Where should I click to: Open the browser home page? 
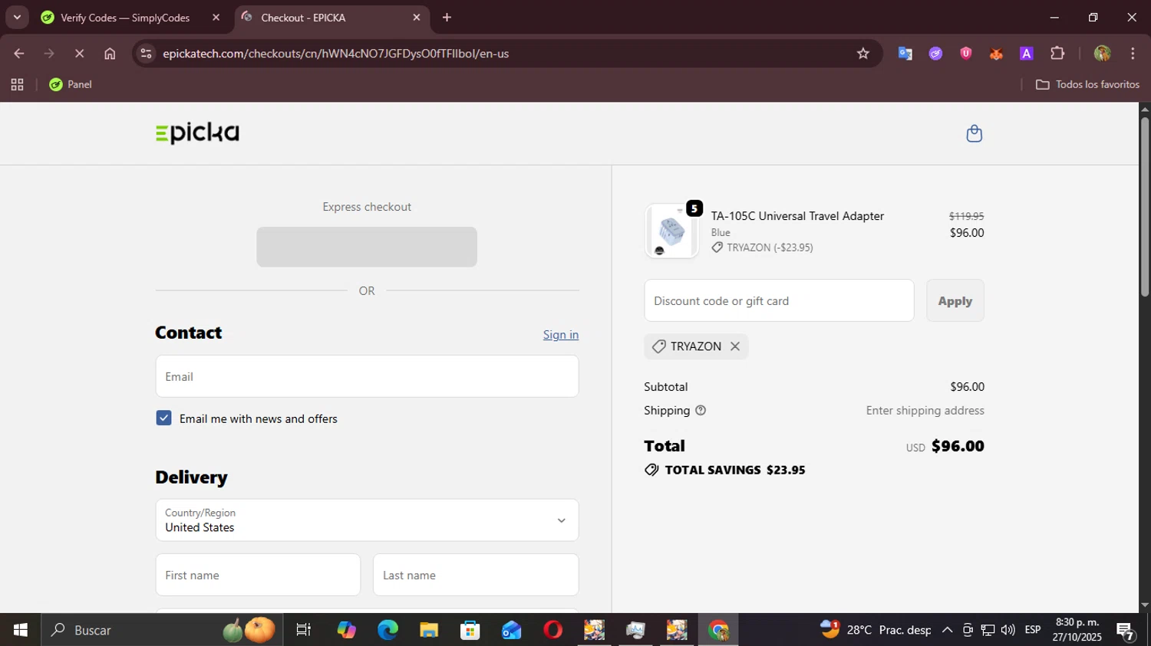[x=110, y=54]
